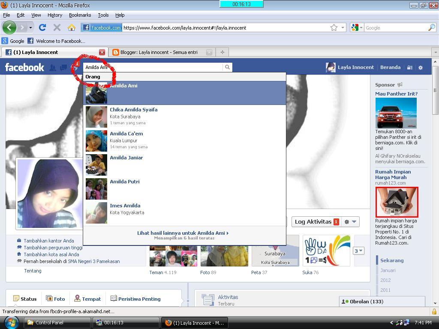Open the list all tabs dropdown
This screenshot has width=439, height=329.
(436, 52)
